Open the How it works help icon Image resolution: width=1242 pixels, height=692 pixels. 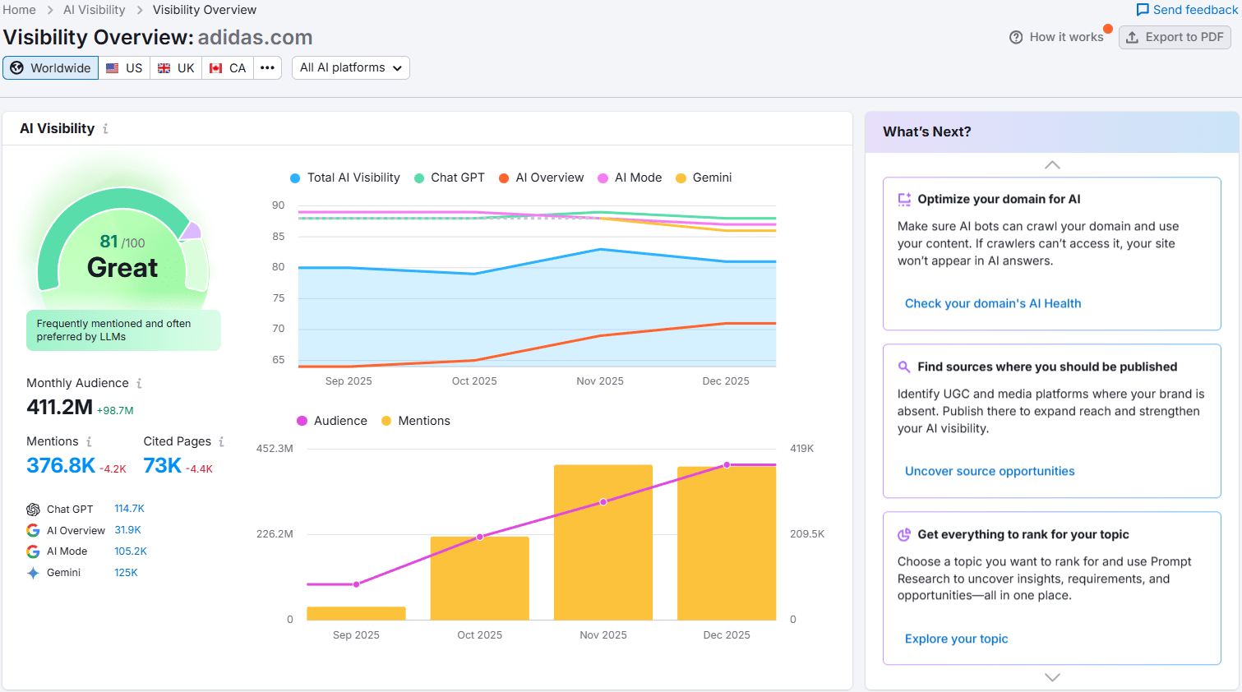1015,37
